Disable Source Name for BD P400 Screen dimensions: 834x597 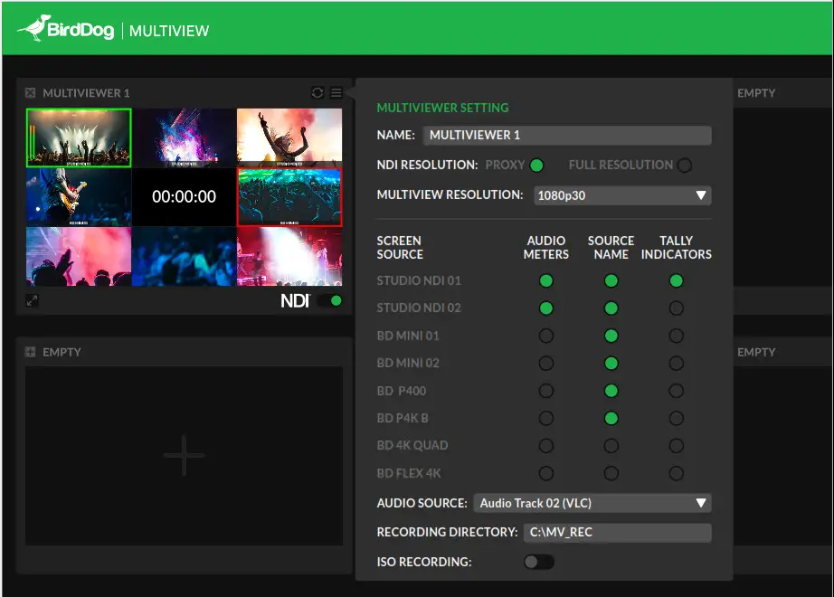click(611, 391)
